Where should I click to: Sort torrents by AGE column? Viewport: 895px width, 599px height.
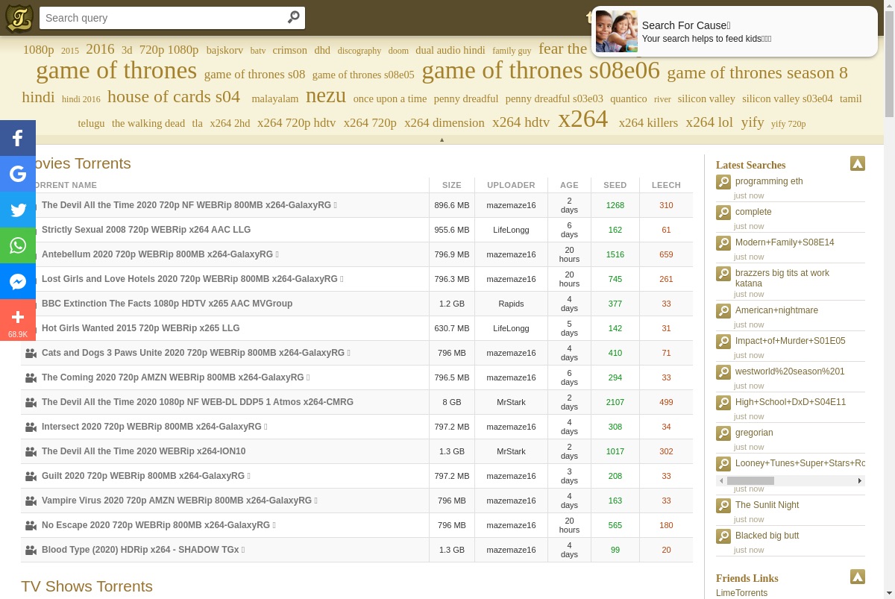click(x=569, y=185)
